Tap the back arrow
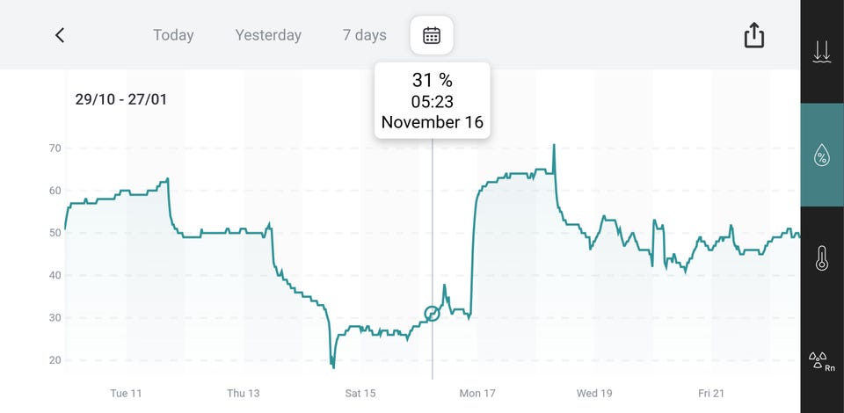844x413 pixels. click(x=60, y=35)
